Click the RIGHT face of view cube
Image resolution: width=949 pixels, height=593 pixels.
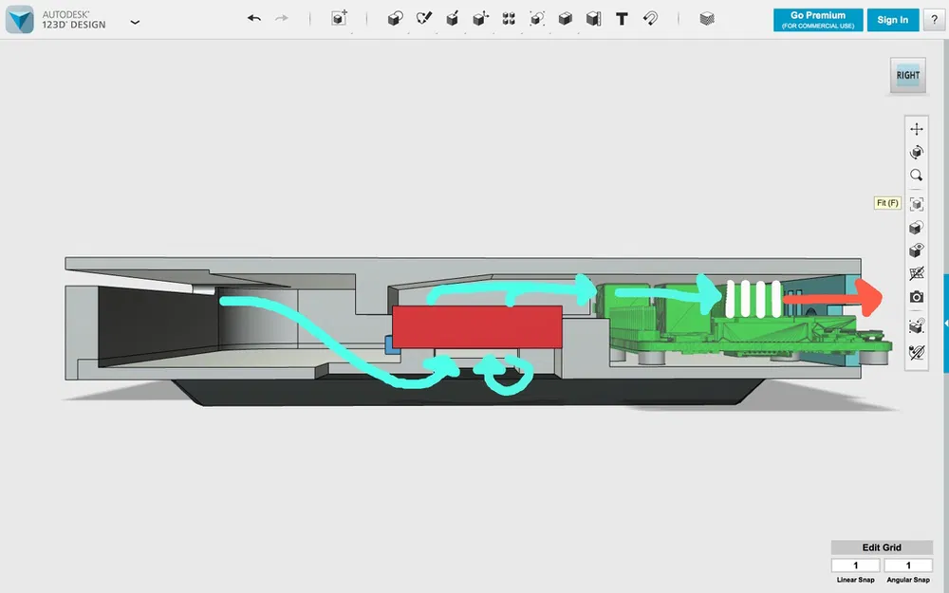coord(908,76)
